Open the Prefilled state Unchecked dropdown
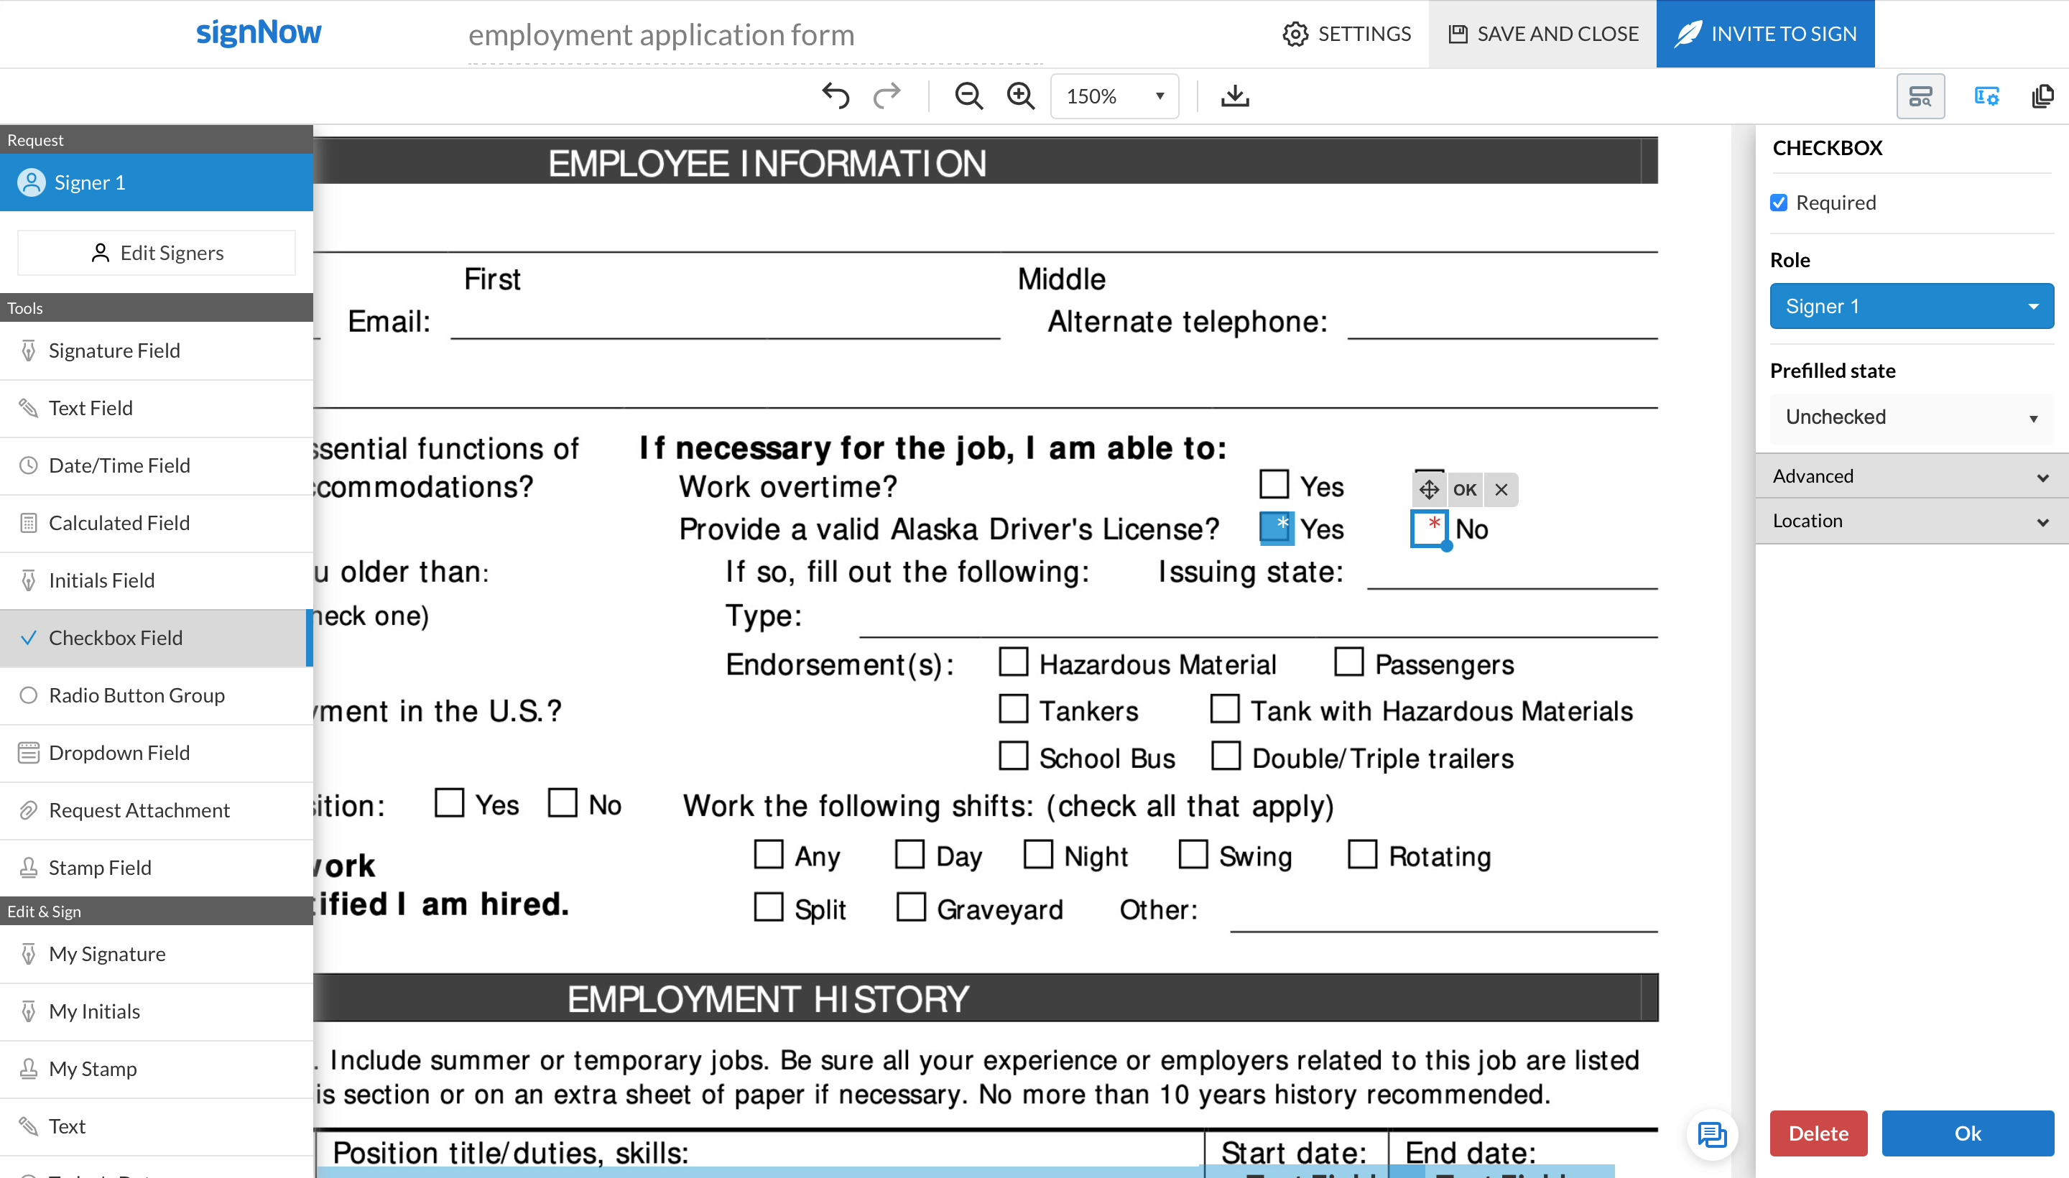Viewport: 2069px width, 1178px height. (x=1911, y=417)
